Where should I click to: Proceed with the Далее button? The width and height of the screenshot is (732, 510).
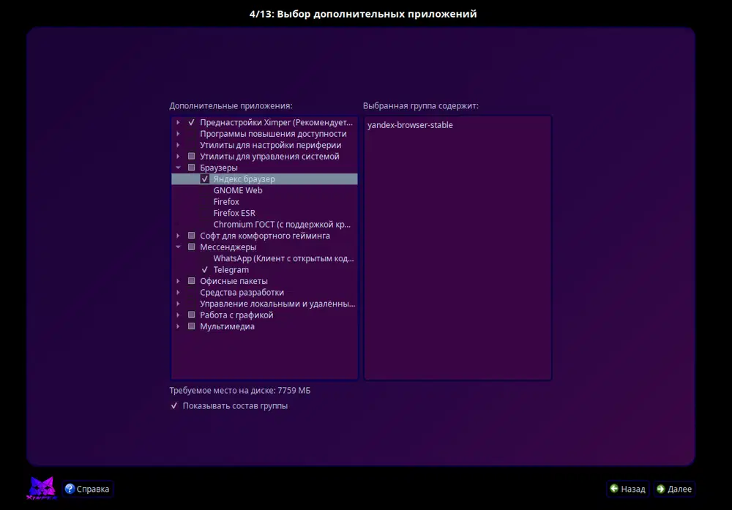tap(674, 489)
